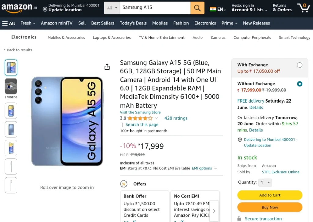Click next arrow in Offers carousel
This screenshot has width=313, height=222.
tap(214, 211)
